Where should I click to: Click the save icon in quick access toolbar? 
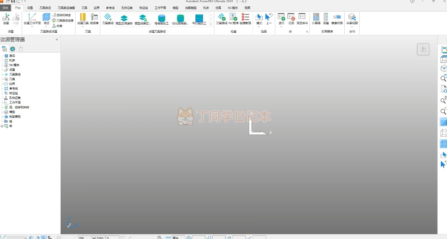point(13,2)
